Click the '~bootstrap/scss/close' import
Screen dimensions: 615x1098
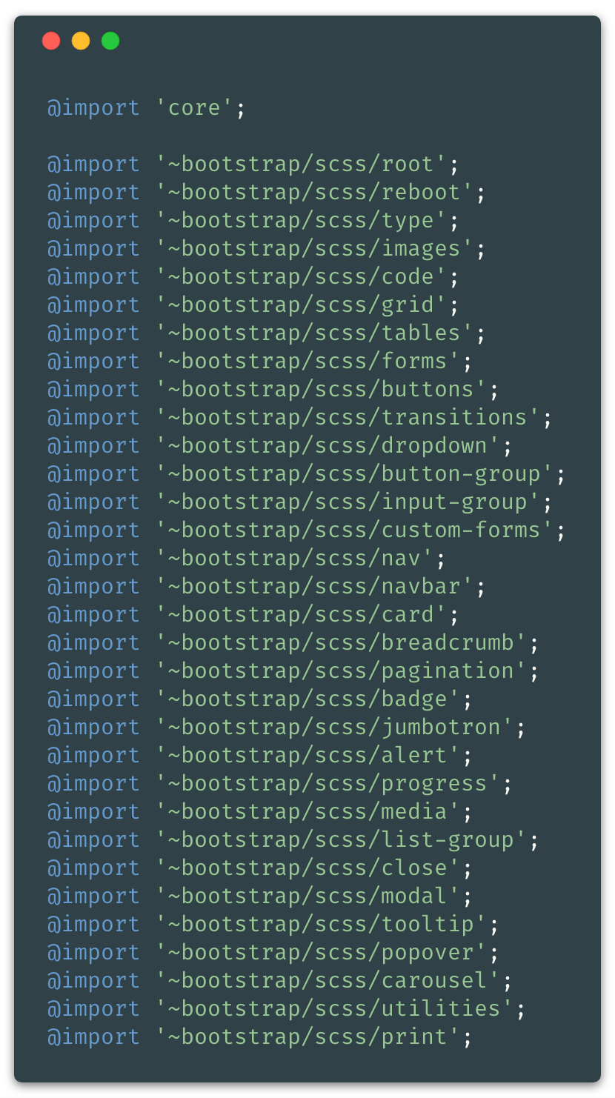[x=260, y=868]
